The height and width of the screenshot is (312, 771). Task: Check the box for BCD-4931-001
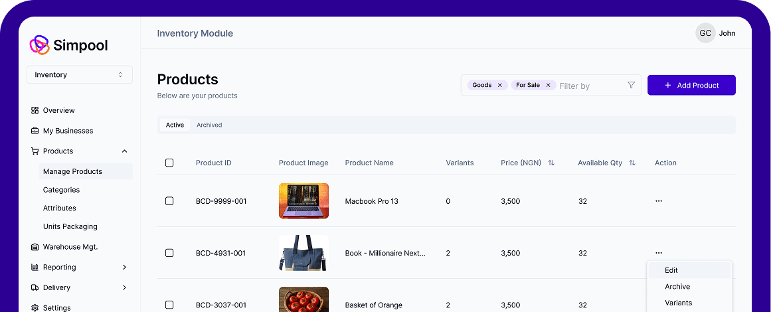pyautogui.click(x=169, y=253)
